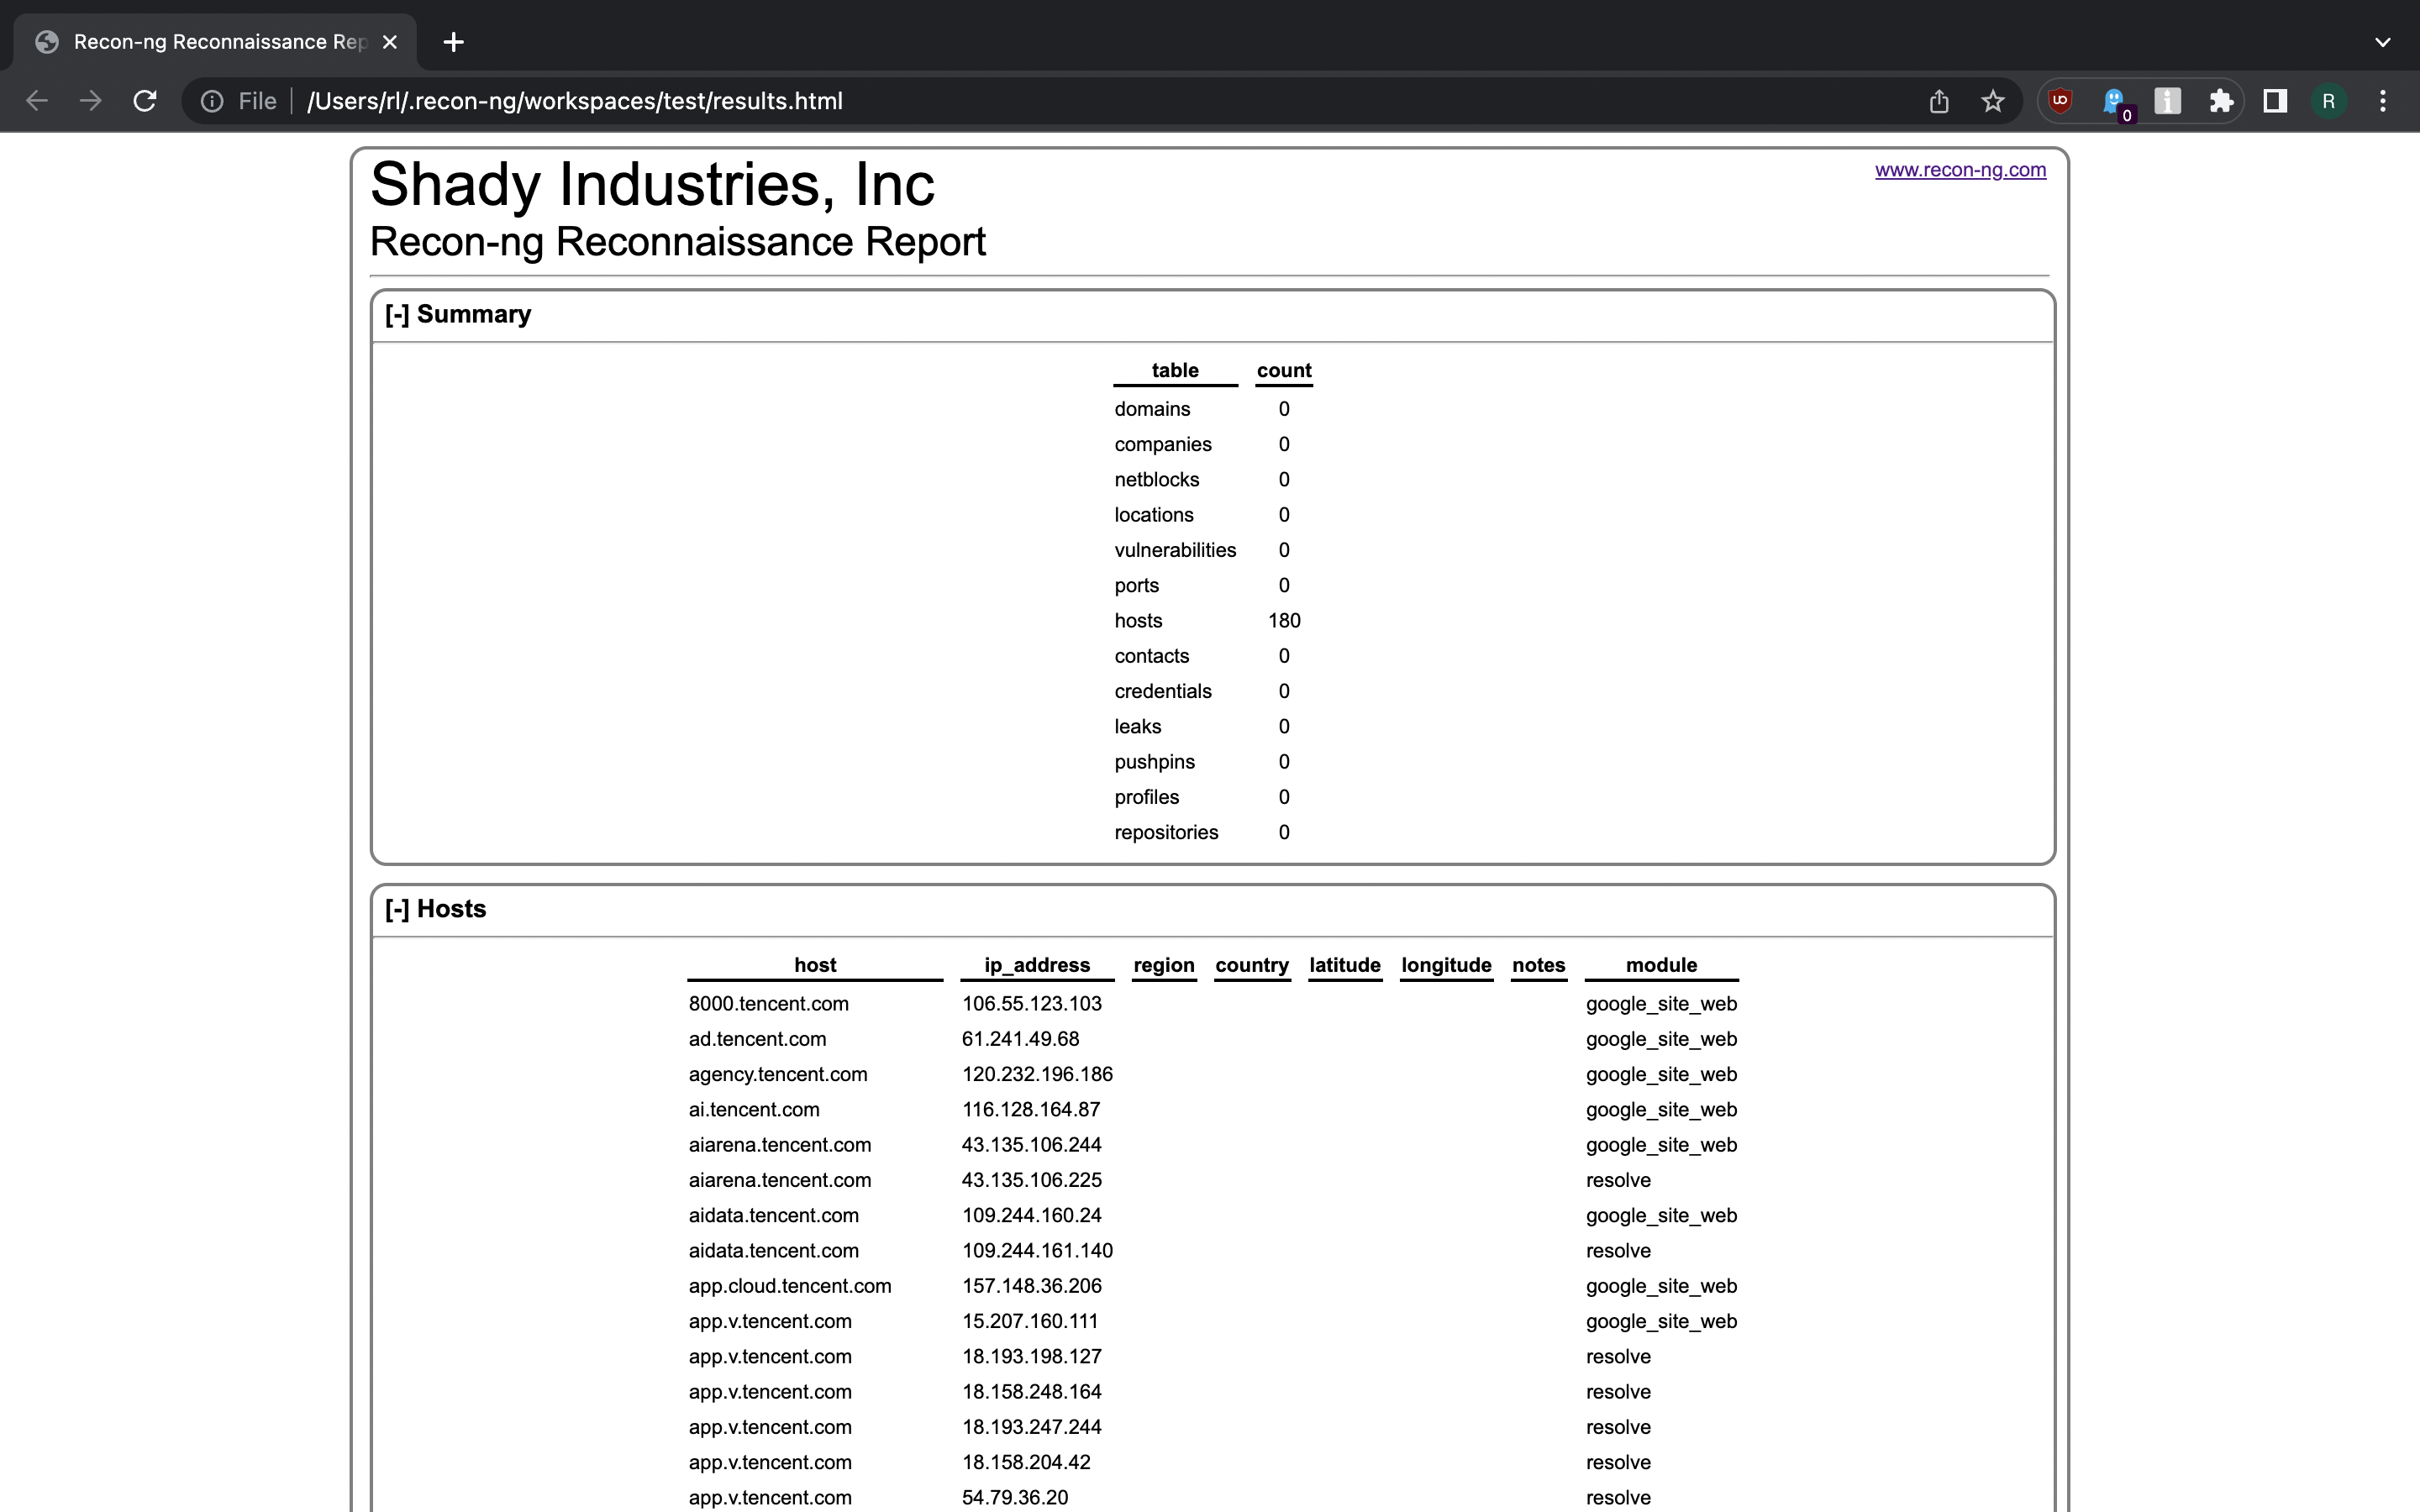Image resolution: width=2420 pixels, height=1512 pixels.
Task: Click the share page icon
Action: click(x=1939, y=101)
